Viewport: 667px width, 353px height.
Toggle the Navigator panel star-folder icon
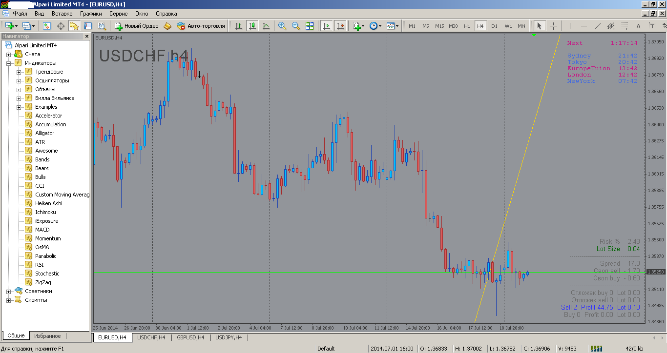click(x=74, y=26)
